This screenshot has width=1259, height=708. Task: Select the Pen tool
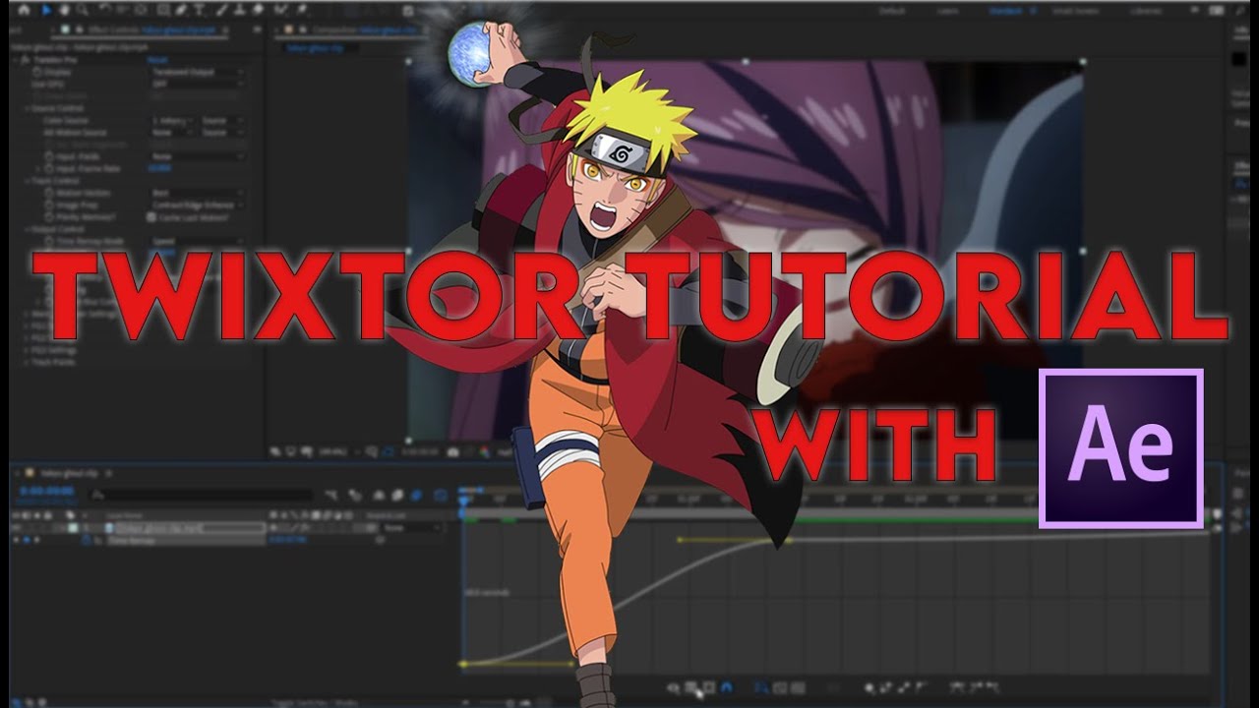182,10
